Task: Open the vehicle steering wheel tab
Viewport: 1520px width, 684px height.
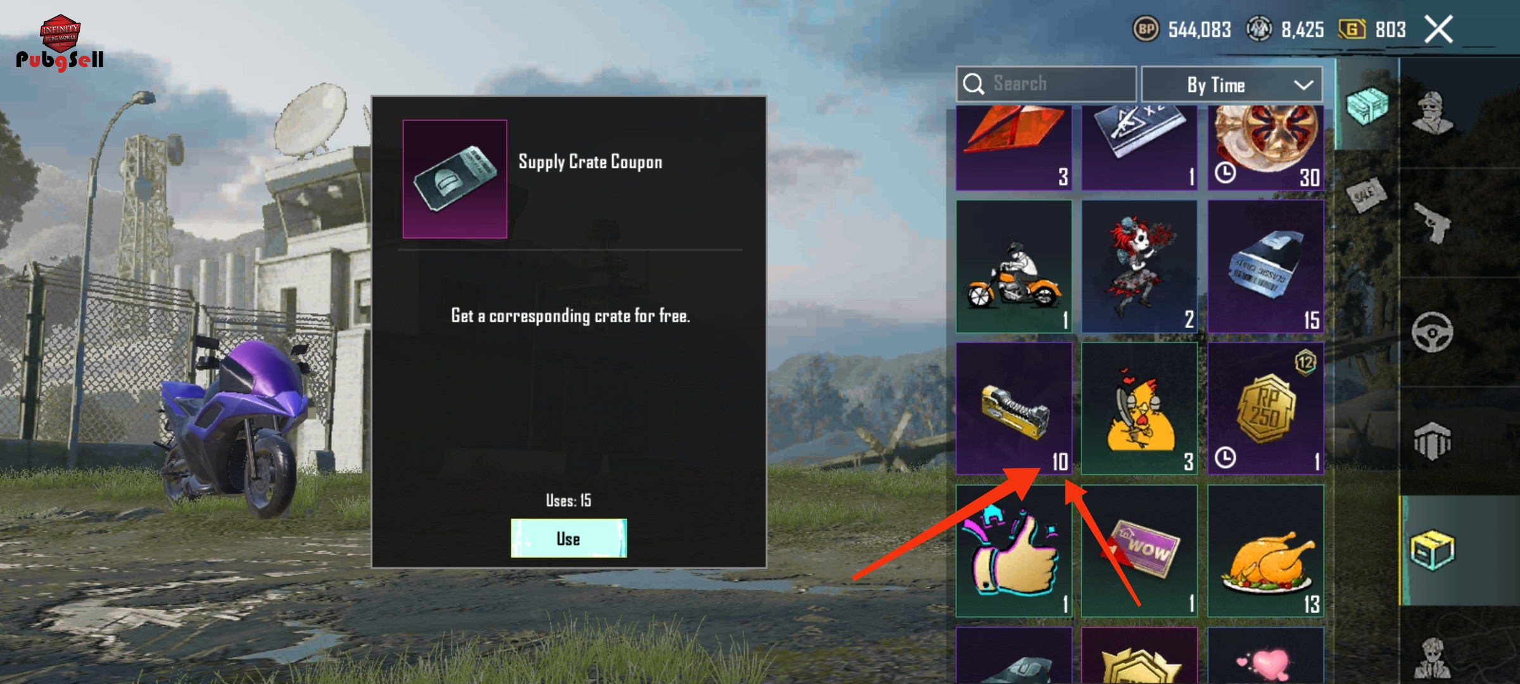Action: coord(1433,332)
